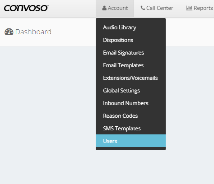Click the Reports label text

(203, 8)
